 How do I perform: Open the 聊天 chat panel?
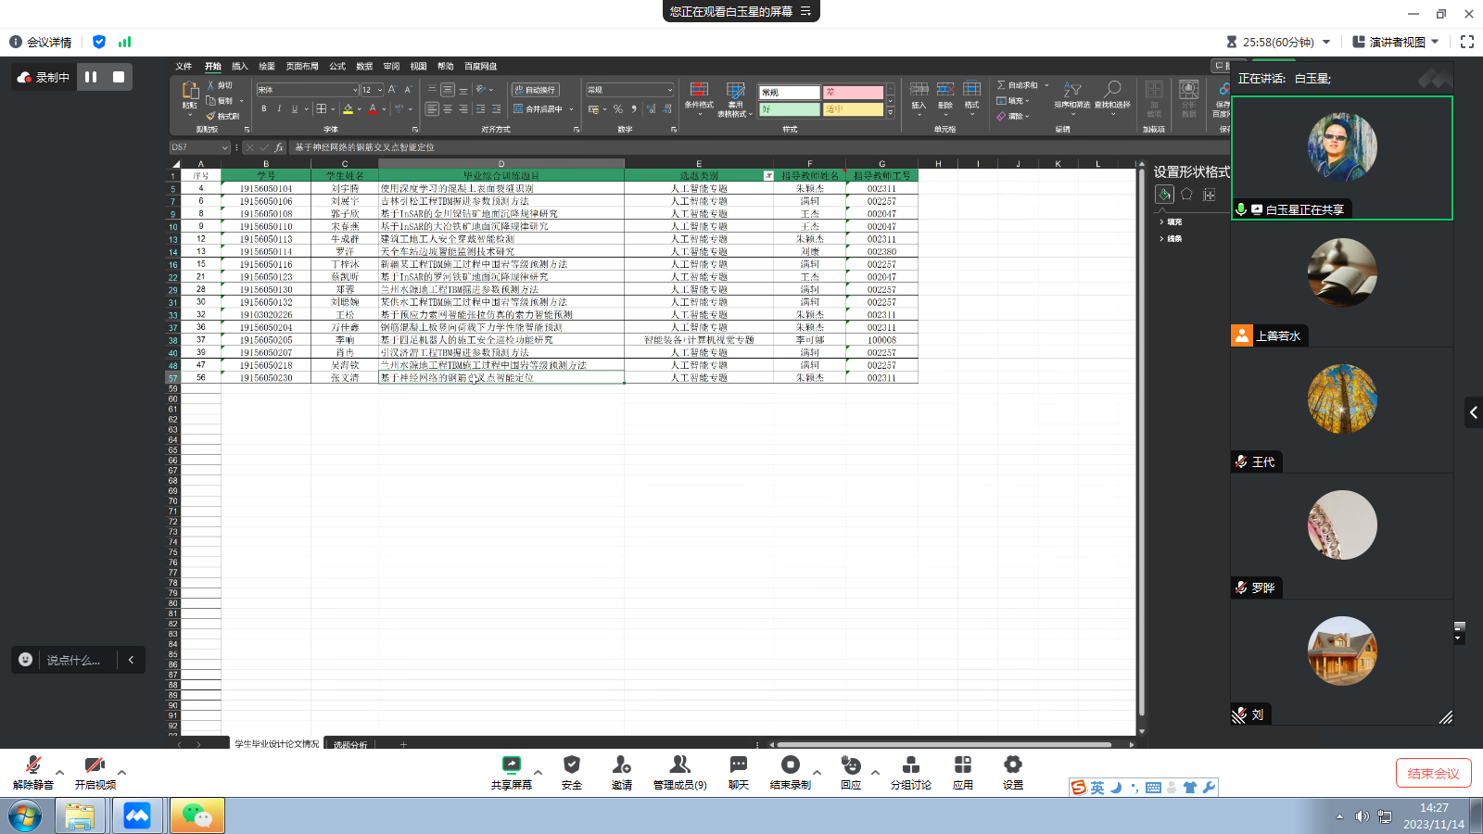pos(738,771)
